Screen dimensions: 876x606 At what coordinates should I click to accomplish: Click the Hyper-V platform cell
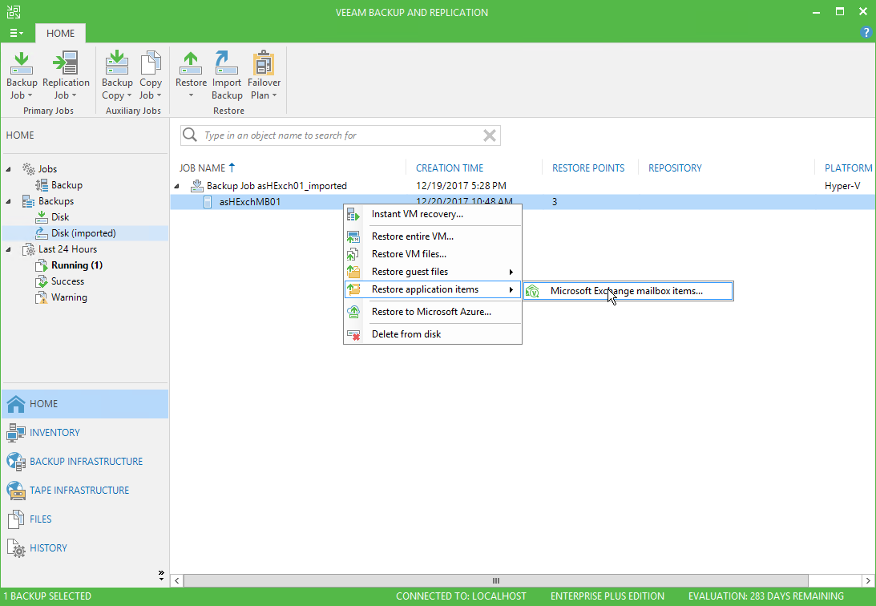click(x=842, y=185)
